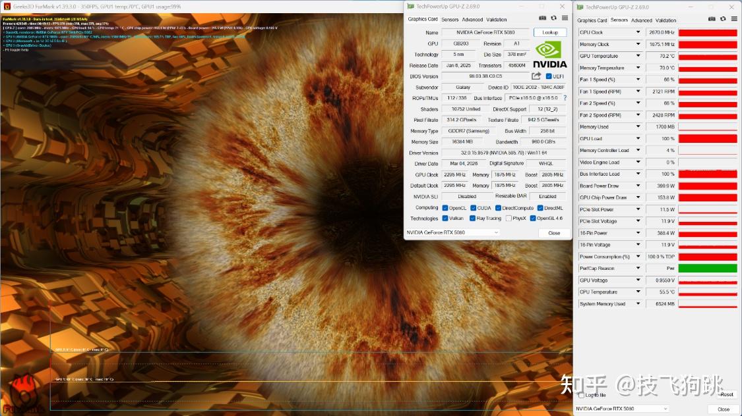Toggle the OpenGL 4.6 checkbox
This screenshot has width=742, height=416.
(x=533, y=218)
